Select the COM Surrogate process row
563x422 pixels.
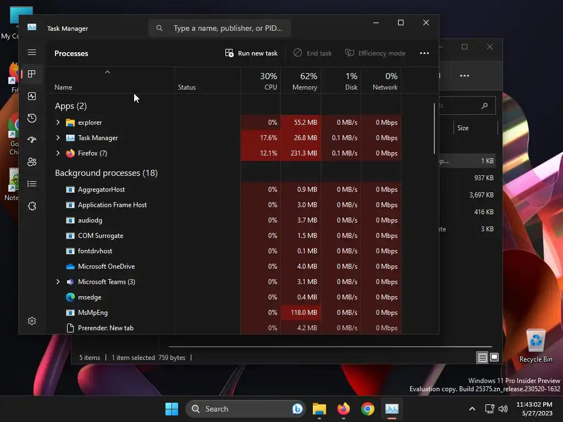[223, 236]
